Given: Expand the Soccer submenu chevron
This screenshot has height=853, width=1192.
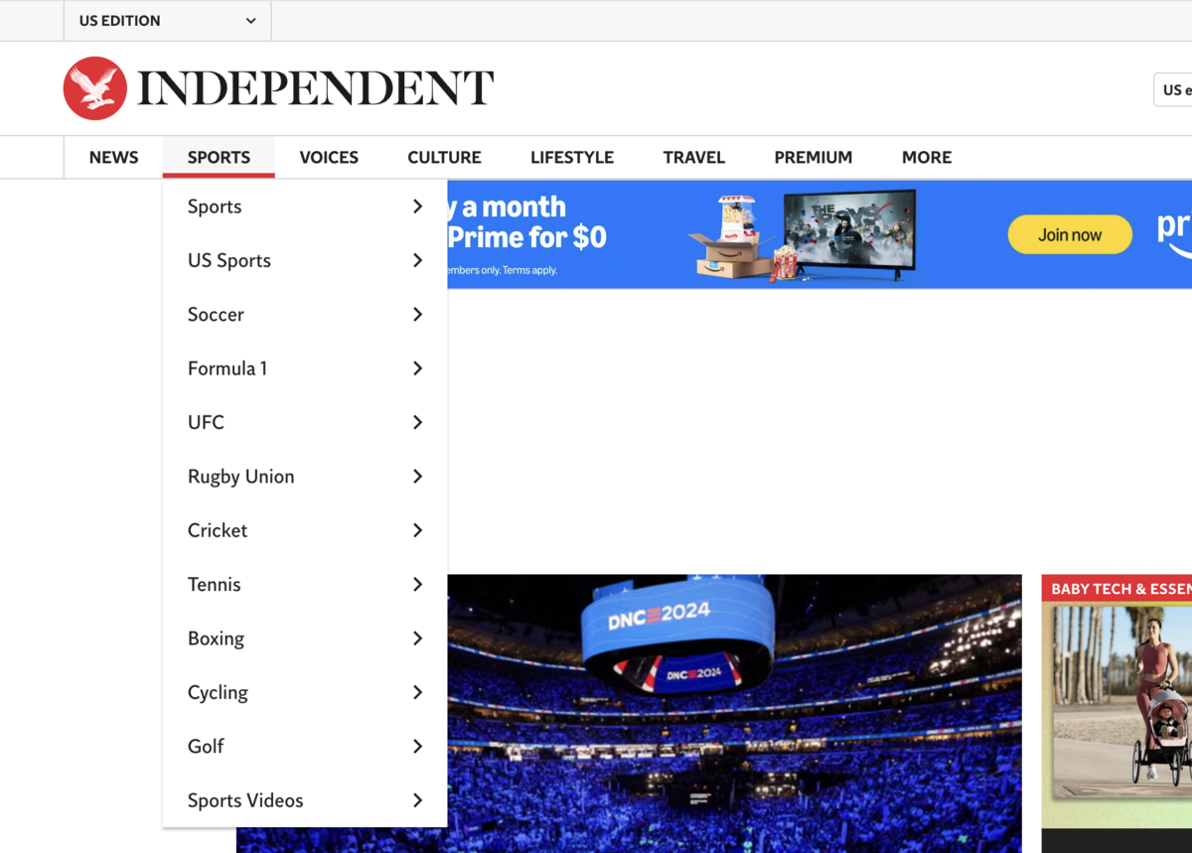Looking at the screenshot, I should [x=417, y=315].
